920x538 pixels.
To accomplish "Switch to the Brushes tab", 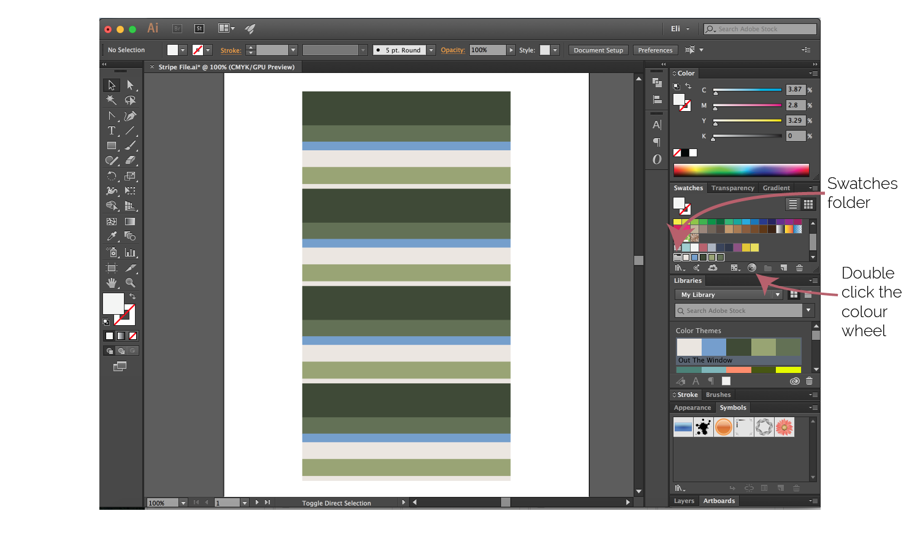I will pos(718,394).
